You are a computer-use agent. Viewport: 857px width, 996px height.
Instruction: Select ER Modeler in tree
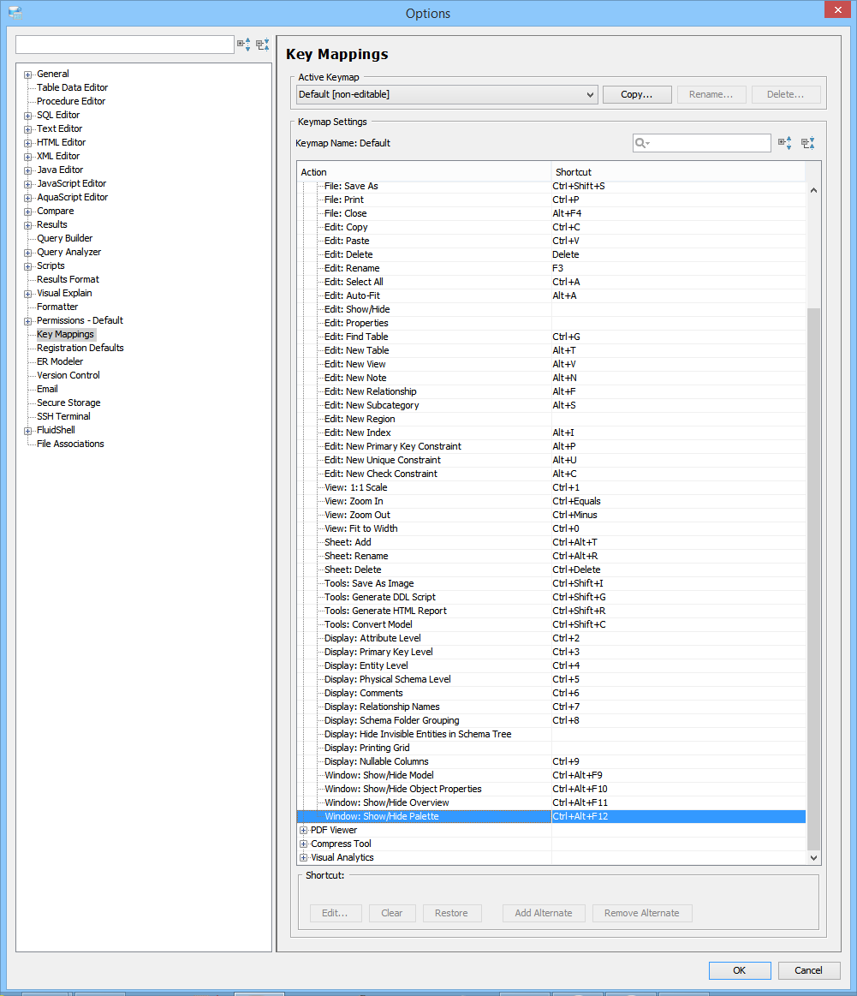(60, 362)
